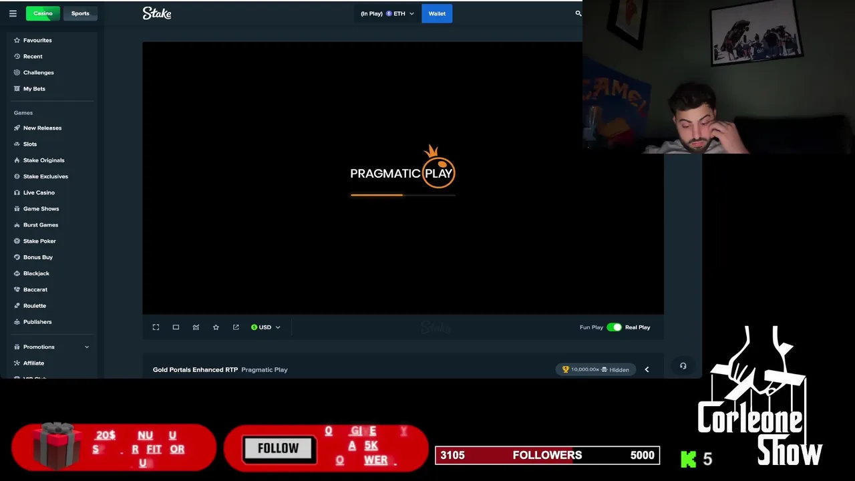Image resolution: width=855 pixels, height=481 pixels.
Task: Click the Stake Exclusives icon
Action: 17,176
